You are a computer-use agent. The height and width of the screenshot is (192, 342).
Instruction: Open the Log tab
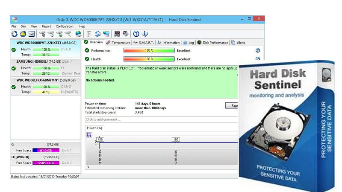189,43
